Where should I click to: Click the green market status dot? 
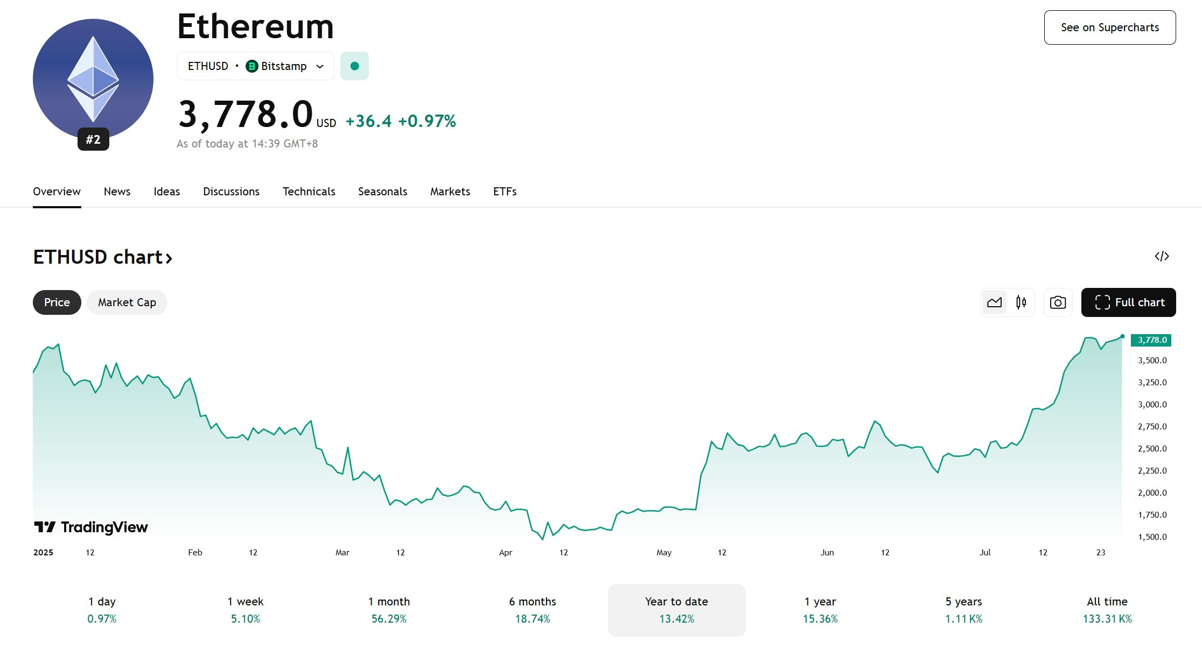click(x=354, y=66)
